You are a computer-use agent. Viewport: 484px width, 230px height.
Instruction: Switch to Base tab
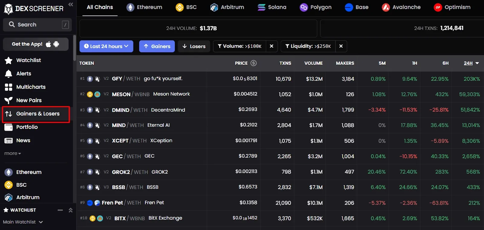tap(357, 8)
